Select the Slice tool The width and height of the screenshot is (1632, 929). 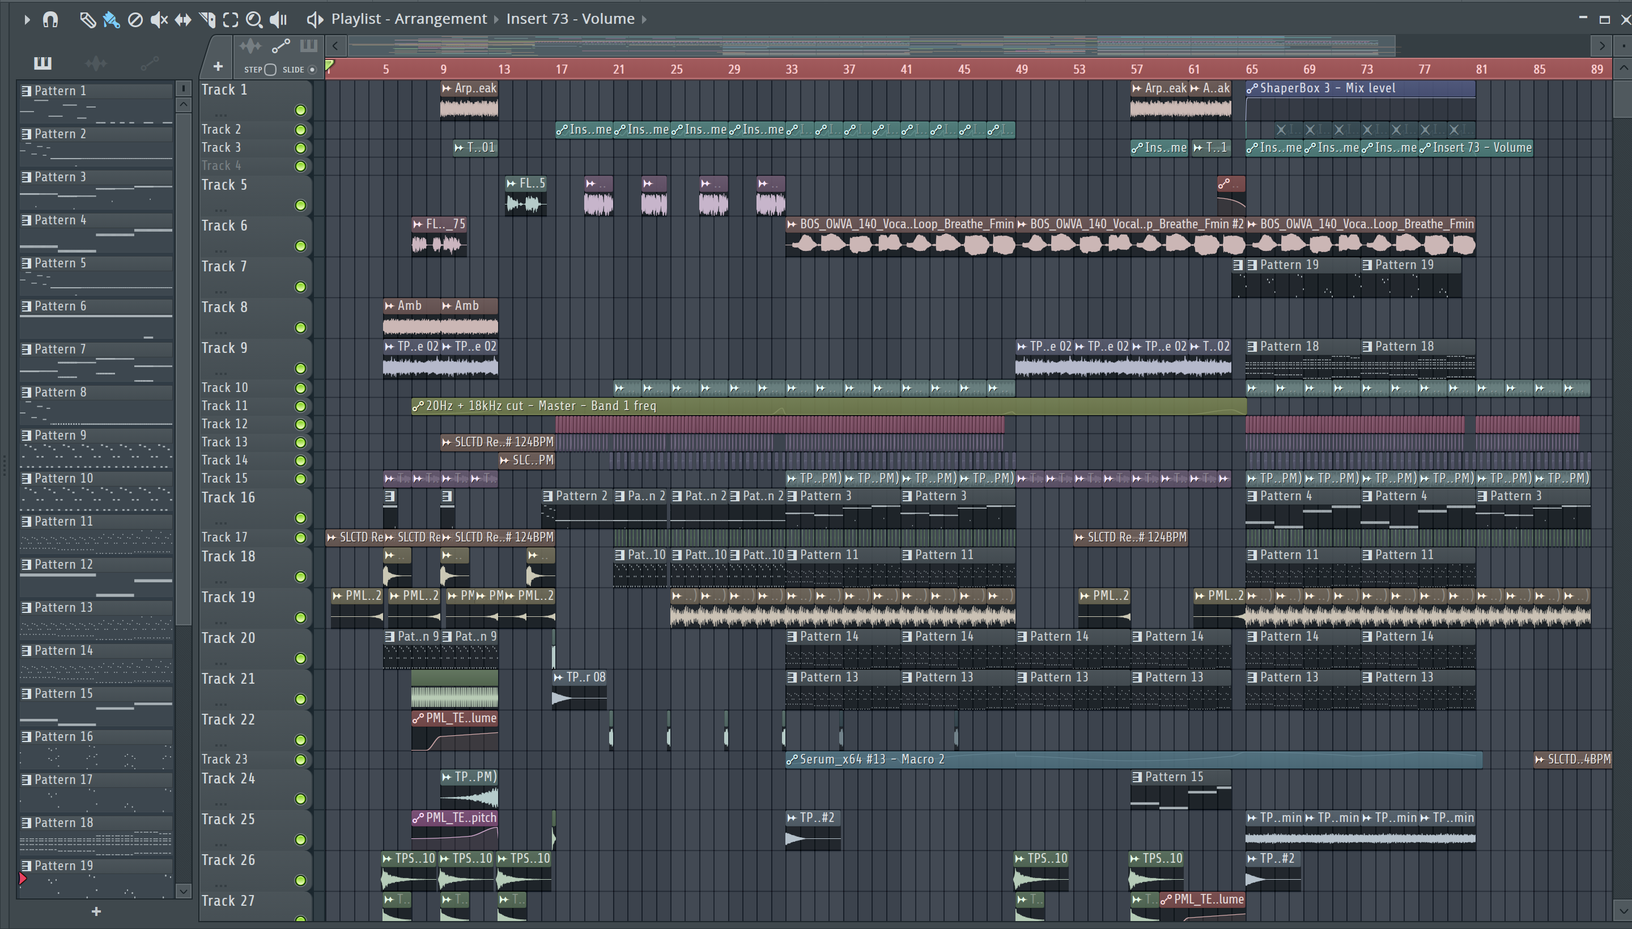click(207, 20)
